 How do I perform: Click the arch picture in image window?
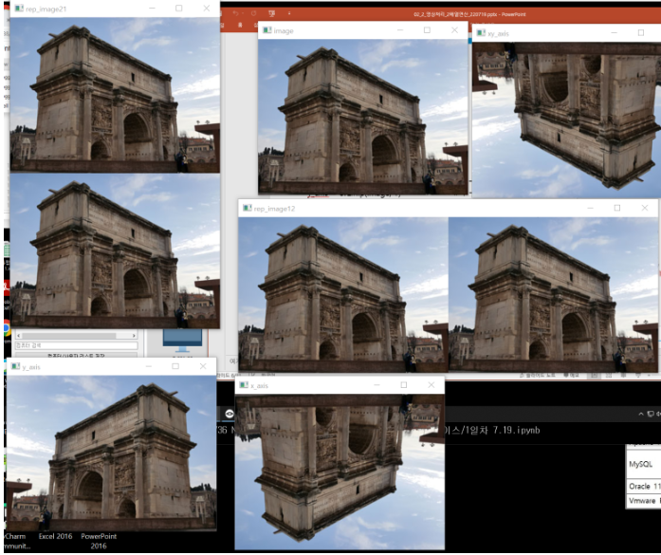[363, 117]
